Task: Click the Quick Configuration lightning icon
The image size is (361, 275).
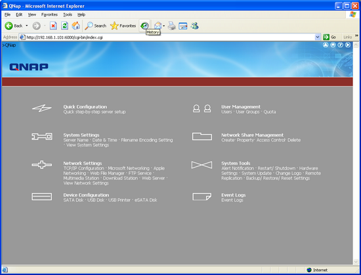Action: (x=41, y=108)
